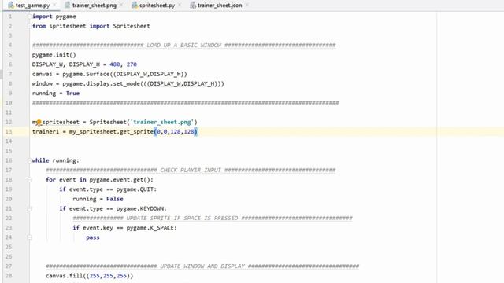Viewport: 504px width, 283px height.
Task: Click 'trainer1' variable on line 13
Action: [x=46, y=131]
